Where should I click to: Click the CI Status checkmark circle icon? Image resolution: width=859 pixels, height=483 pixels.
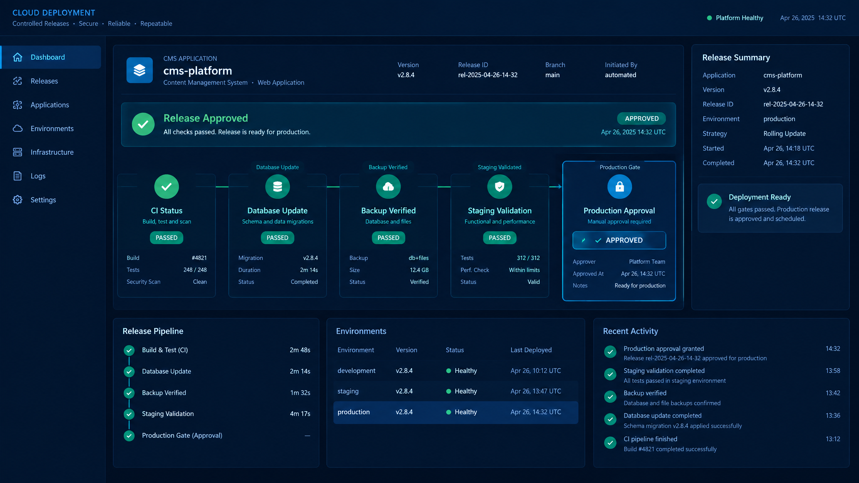pyautogui.click(x=166, y=186)
